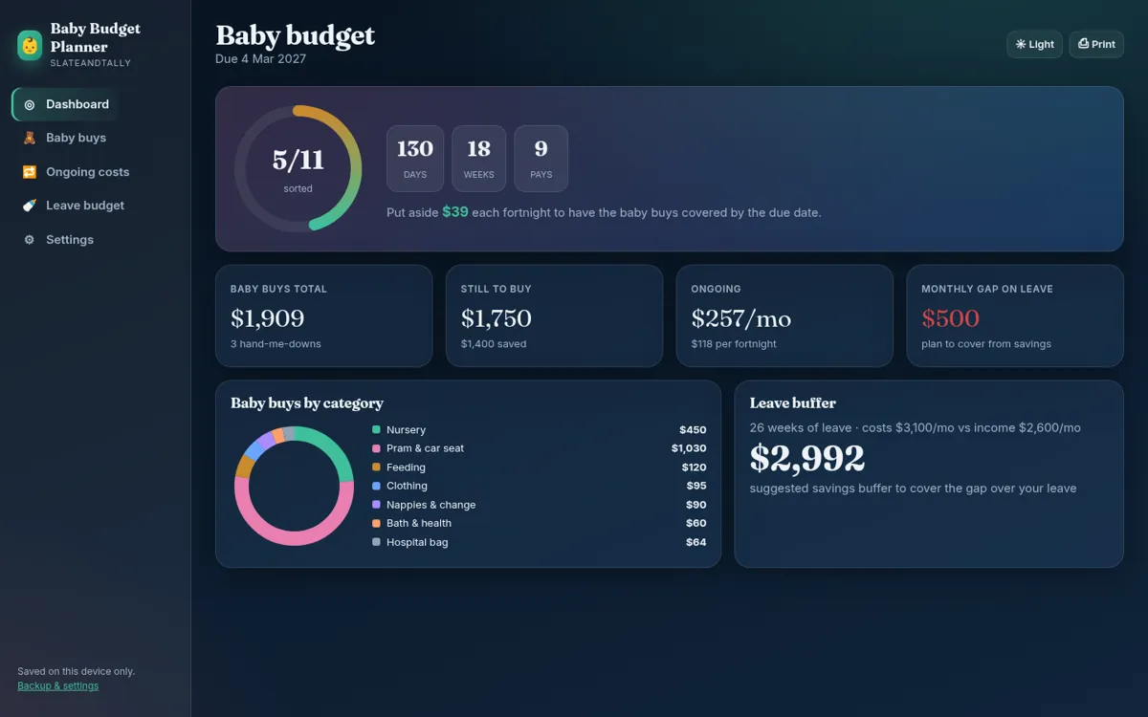Click the Baby budget page title

[296, 35]
